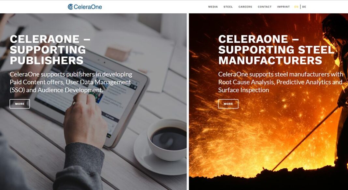Open the Contact page link

click(265, 7)
